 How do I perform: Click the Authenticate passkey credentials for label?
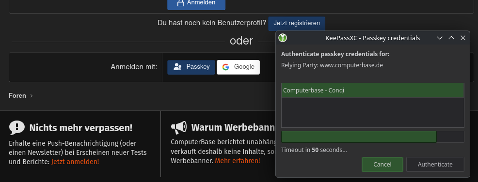pyautogui.click(x=335, y=54)
